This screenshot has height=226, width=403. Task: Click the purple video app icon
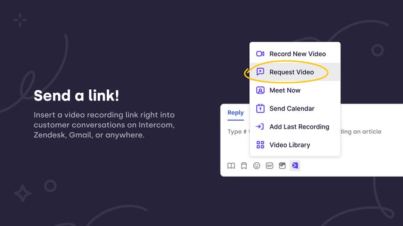pos(295,166)
